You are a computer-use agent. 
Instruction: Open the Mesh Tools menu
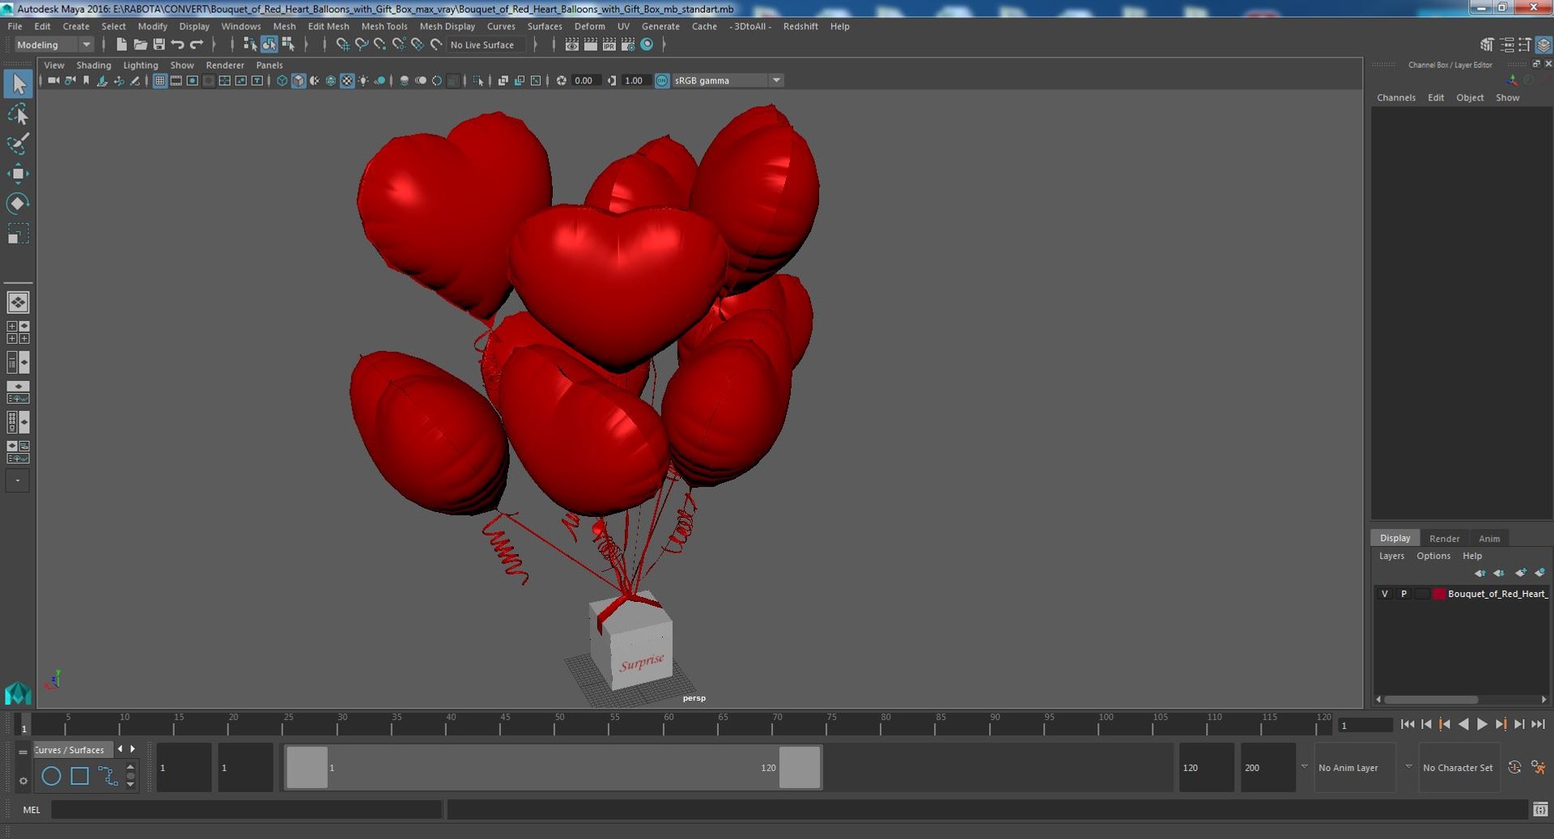pyautogui.click(x=384, y=26)
